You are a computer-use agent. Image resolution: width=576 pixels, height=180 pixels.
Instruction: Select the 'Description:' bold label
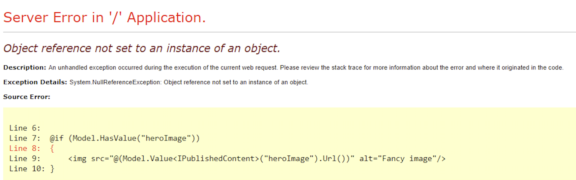(x=25, y=68)
